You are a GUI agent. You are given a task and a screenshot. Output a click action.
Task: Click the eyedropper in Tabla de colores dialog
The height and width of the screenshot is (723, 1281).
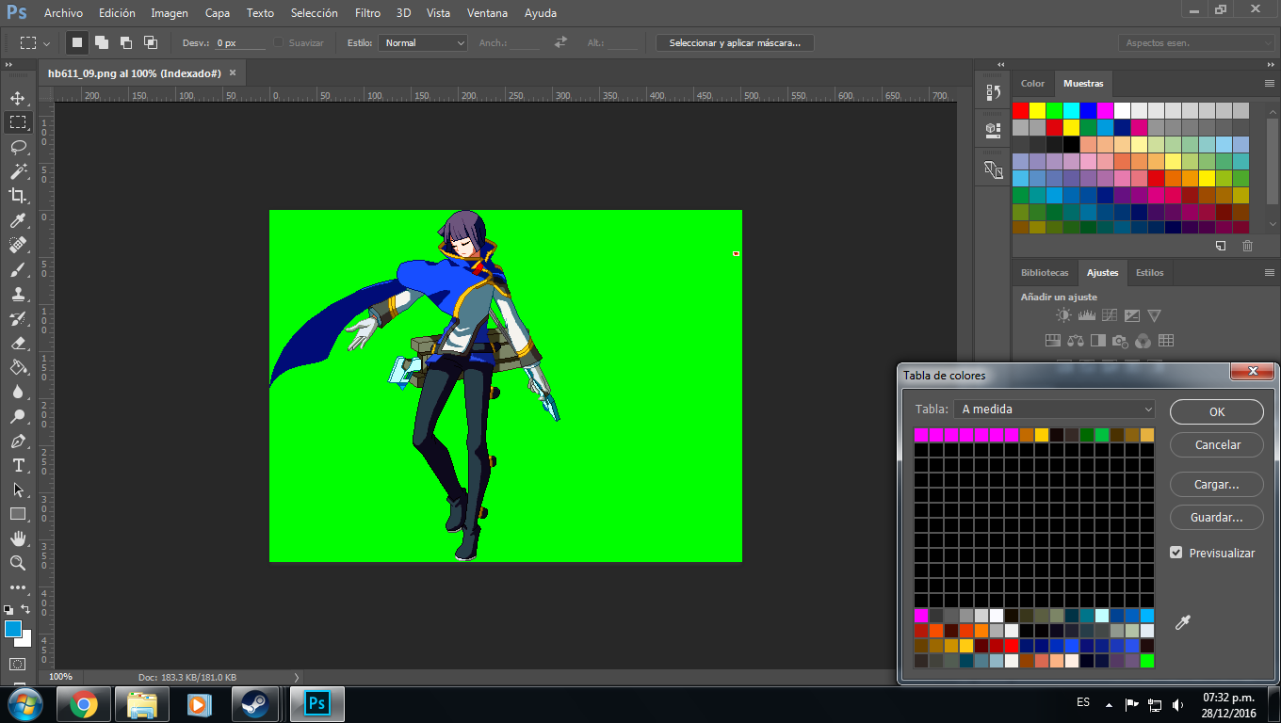click(x=1183, y=622)
